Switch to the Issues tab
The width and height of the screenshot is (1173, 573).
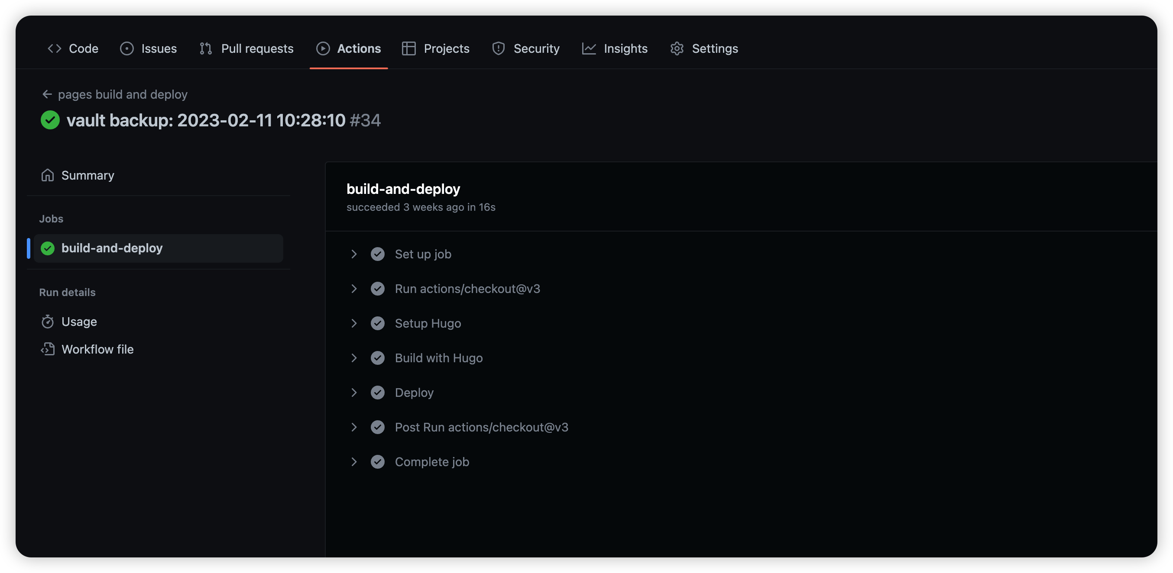pos(149,48)
